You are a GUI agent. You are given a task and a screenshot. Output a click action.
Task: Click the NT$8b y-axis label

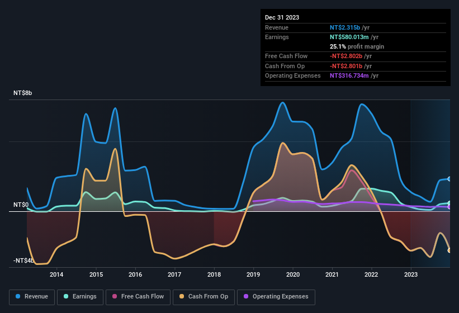click(22, 93)
